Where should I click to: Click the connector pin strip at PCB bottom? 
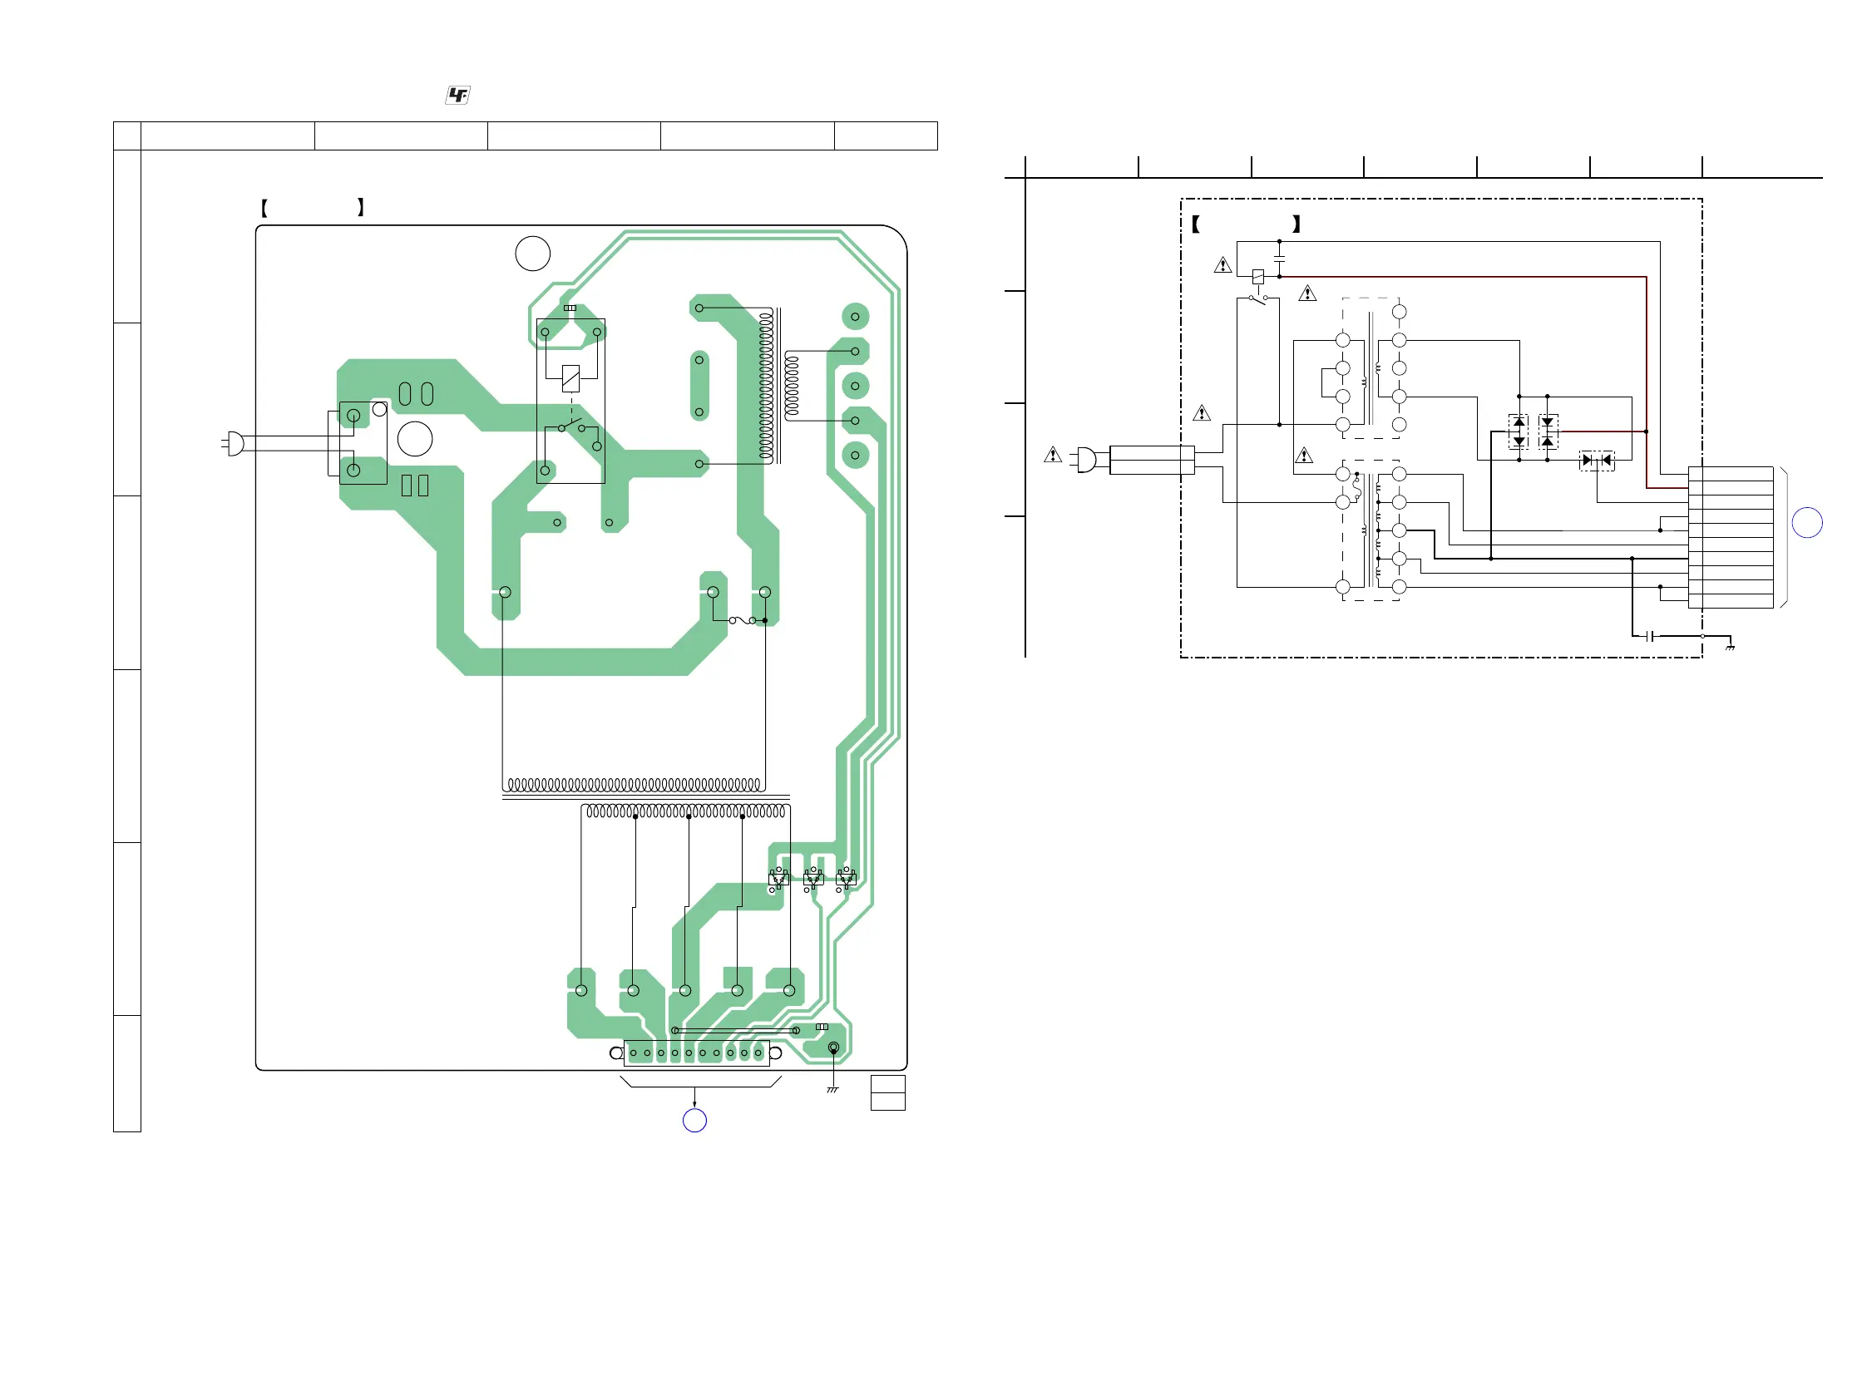point(696,1052)
